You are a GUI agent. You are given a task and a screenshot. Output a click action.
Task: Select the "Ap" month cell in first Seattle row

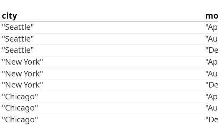coord(212,27)
